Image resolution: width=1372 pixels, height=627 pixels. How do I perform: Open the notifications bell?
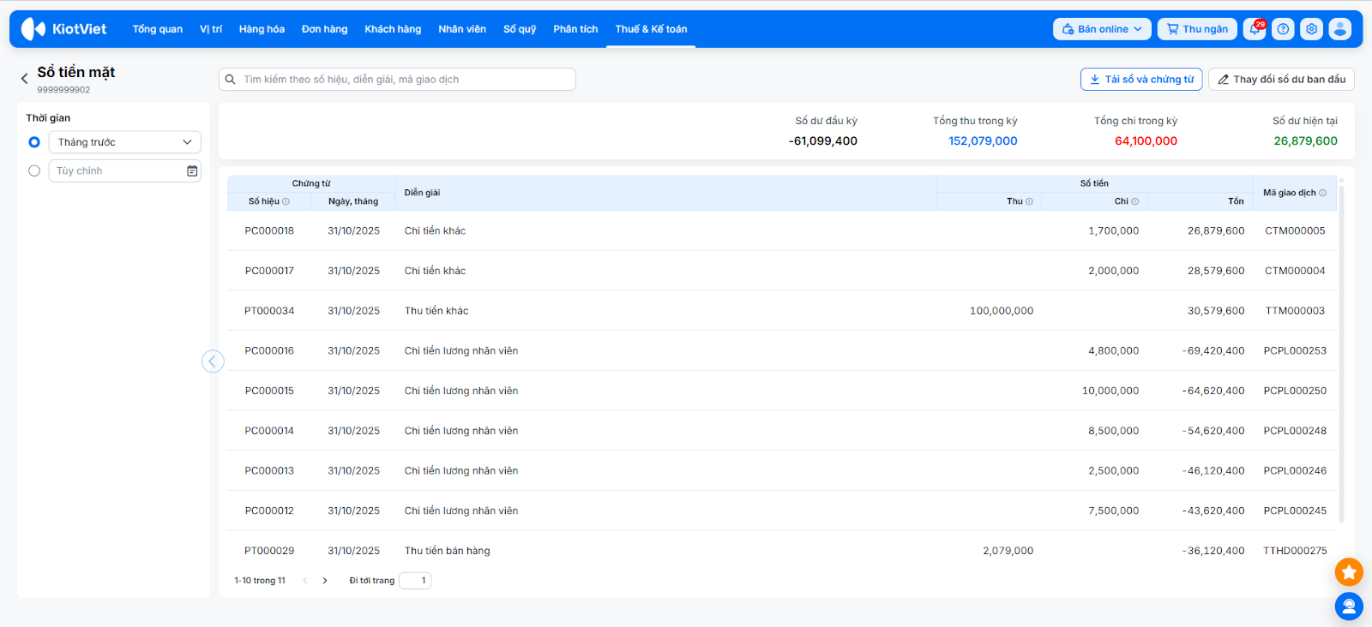tap(1255, 29)
